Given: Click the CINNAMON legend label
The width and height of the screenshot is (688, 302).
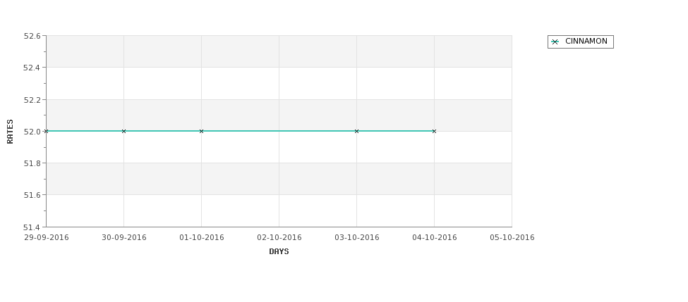Looking at the screenshot, I should [586, 41].
